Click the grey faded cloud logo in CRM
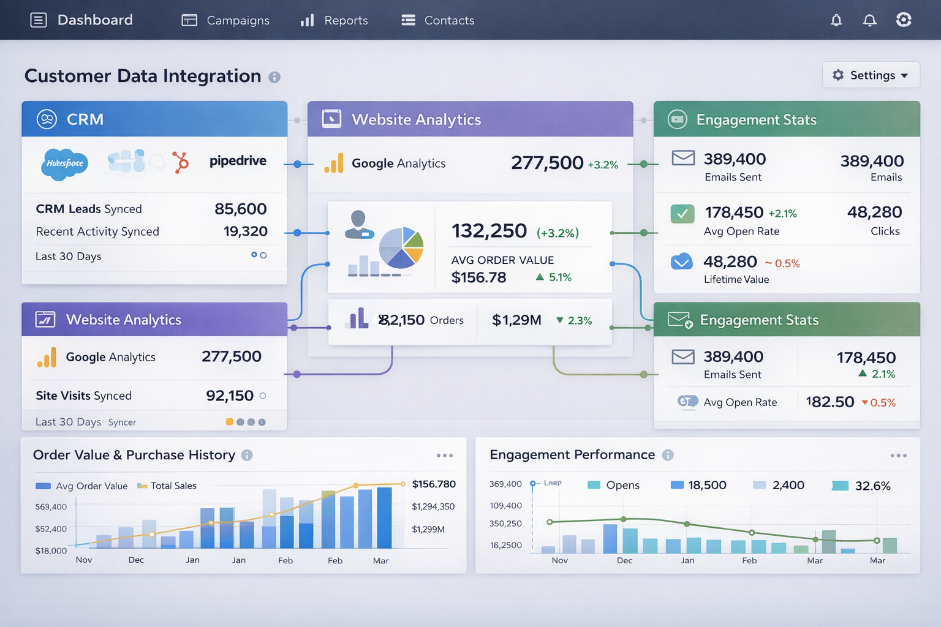Screen dimensions: 941x627 [x=157, y=161]
